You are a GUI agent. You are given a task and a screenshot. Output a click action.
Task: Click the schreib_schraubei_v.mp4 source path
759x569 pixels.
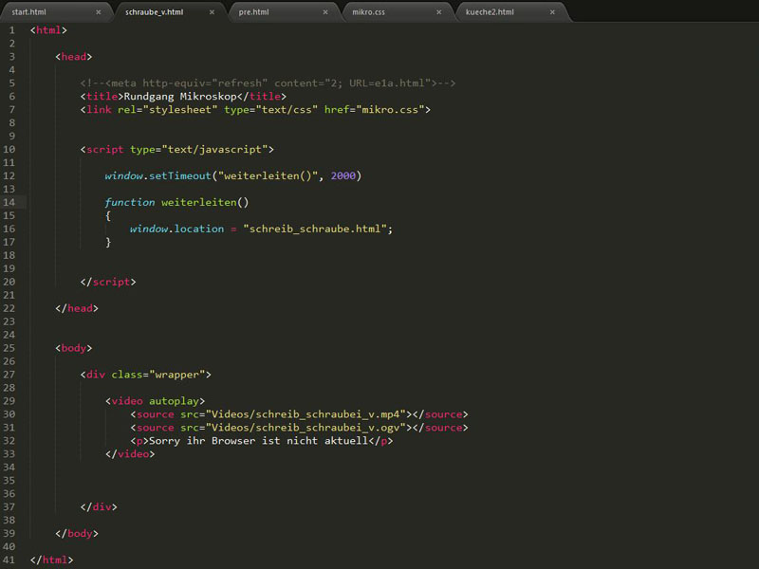point(307,414)
